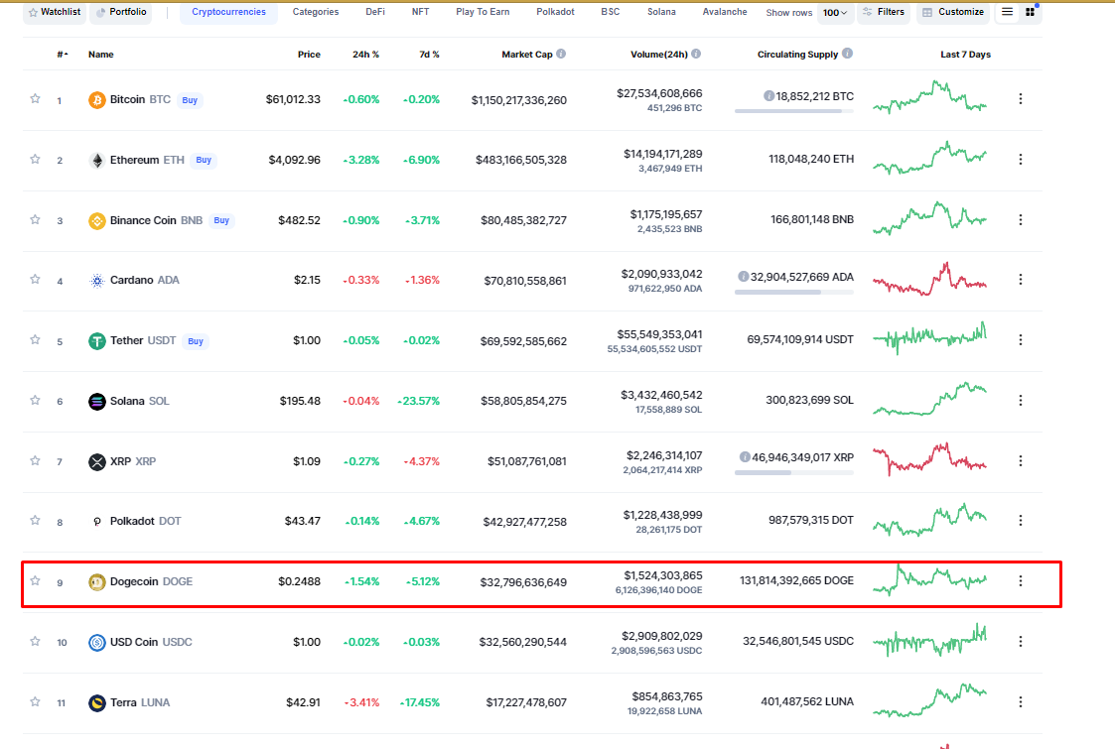This screenshot has width=1115, height=749.
Task: Click the Bitcoin logo icon
Action: pyautogui.click(x=96, y=100)
